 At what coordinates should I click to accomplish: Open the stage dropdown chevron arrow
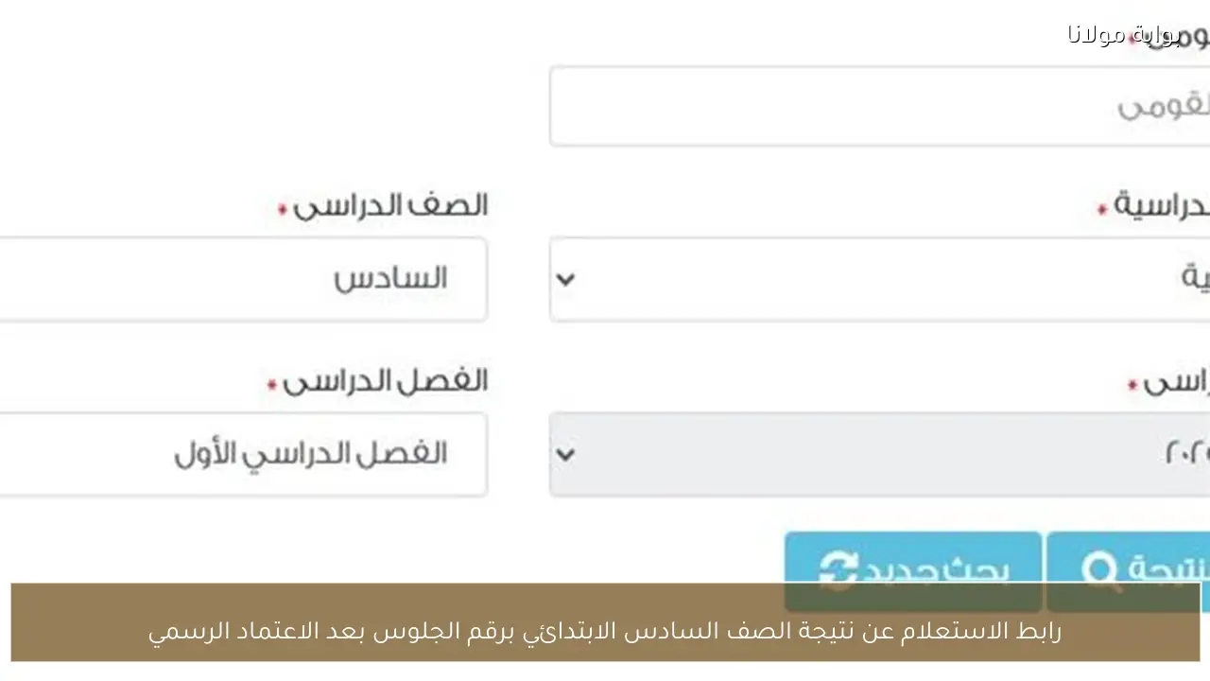564,279
